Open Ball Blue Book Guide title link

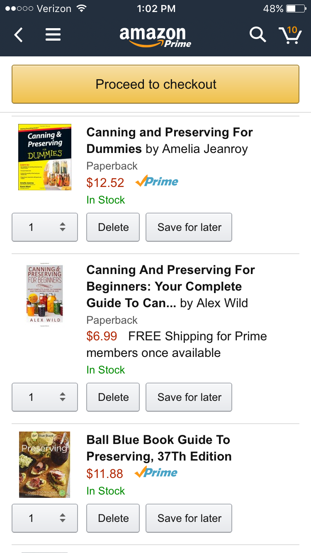(159, 448)
